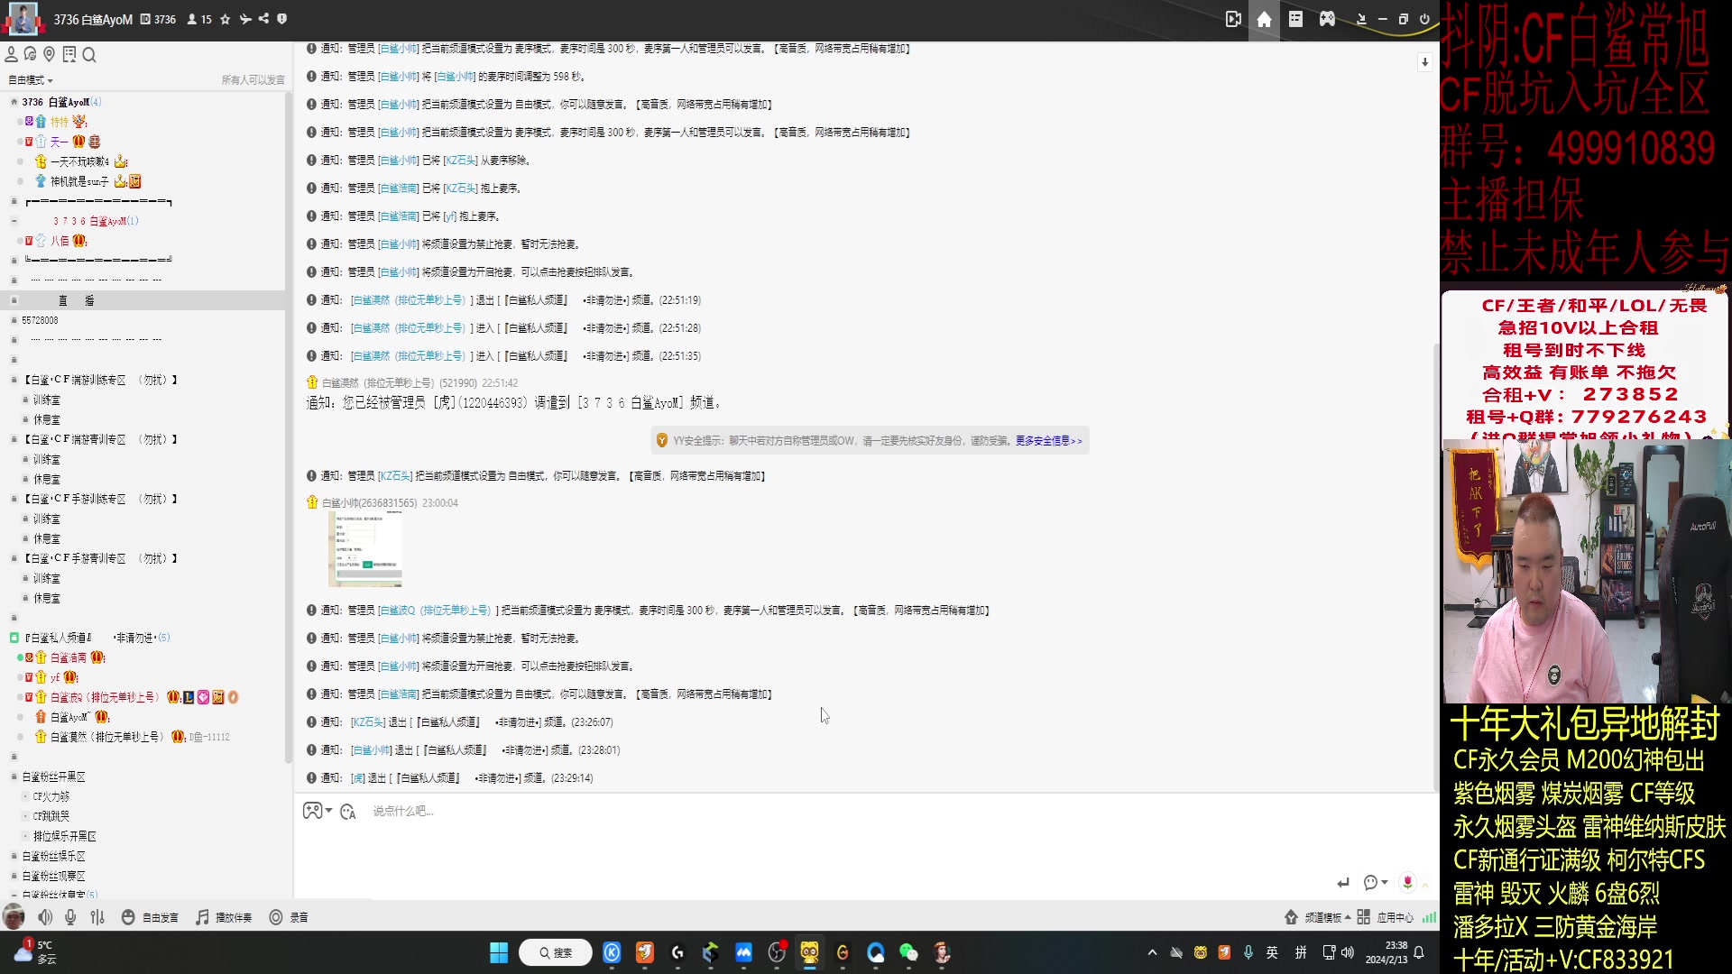This screenshot has height=974, width=1732.
Task: Toggle speaker volume icon in bottom bar
Action: [45, 917]
